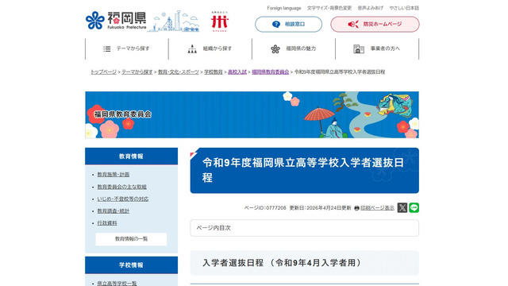
Task: Open いじめ・不登校等の対応 sidebar link
Action: [x=123, y=199]
